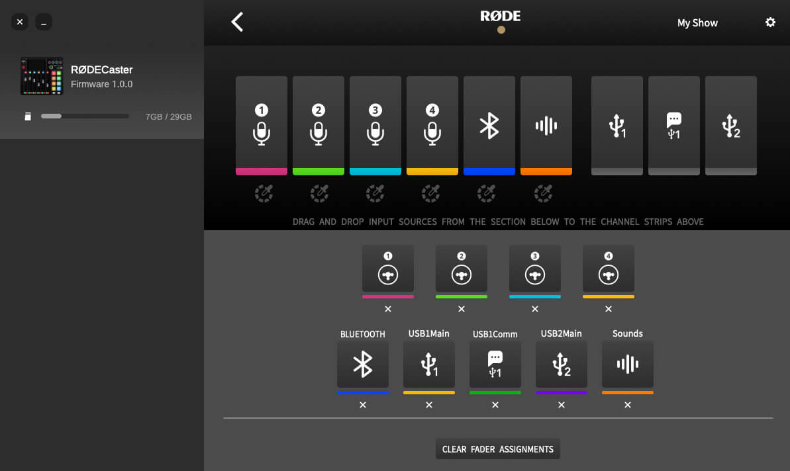Open the My Show selector
The image size is (790, 471).
click(697, 23)
